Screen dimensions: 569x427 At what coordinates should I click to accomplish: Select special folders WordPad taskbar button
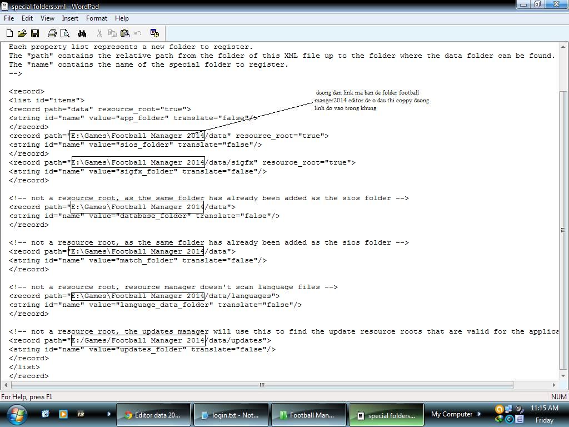pos(387,415)
